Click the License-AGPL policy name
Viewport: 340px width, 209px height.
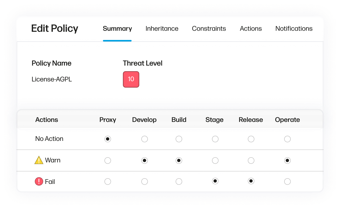point(52,79)
